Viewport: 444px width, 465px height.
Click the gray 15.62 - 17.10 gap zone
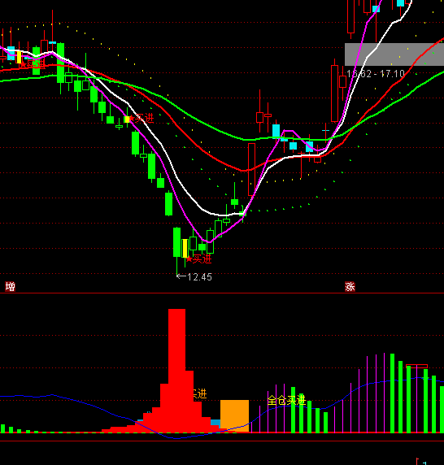394,54
